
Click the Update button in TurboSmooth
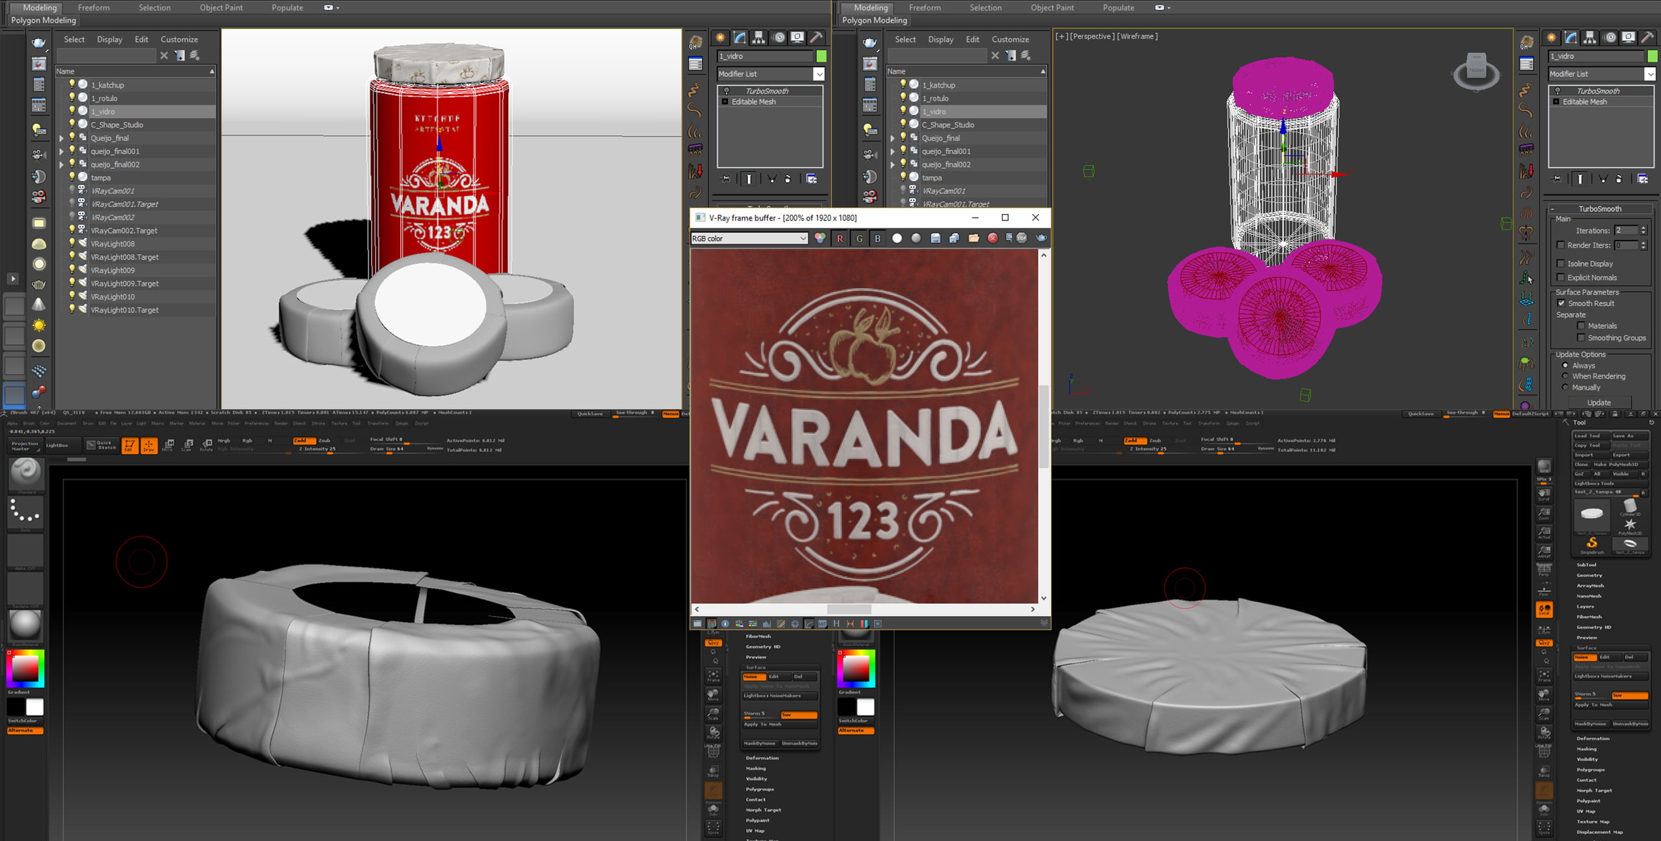(x=1599, y=402)
